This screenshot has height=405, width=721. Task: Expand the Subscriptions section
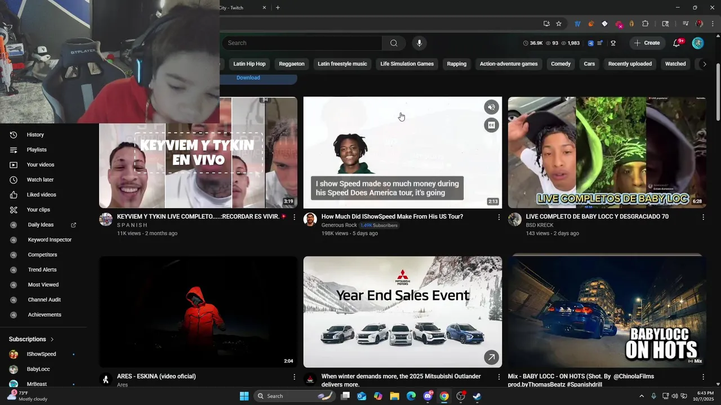point(32,339)
